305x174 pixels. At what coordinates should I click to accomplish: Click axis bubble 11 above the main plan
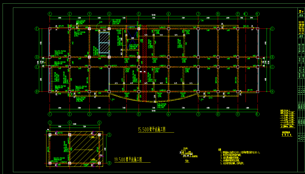click(x=257, y=14)
